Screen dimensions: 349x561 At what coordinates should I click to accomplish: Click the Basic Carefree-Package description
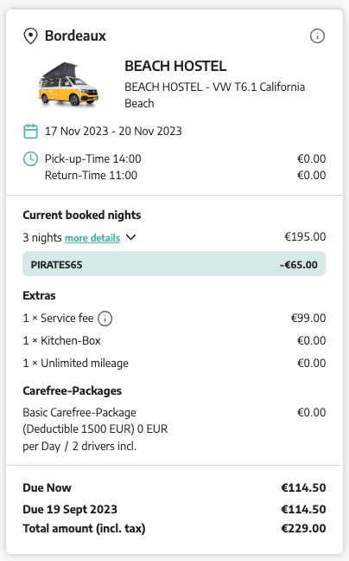click(95, 429)
